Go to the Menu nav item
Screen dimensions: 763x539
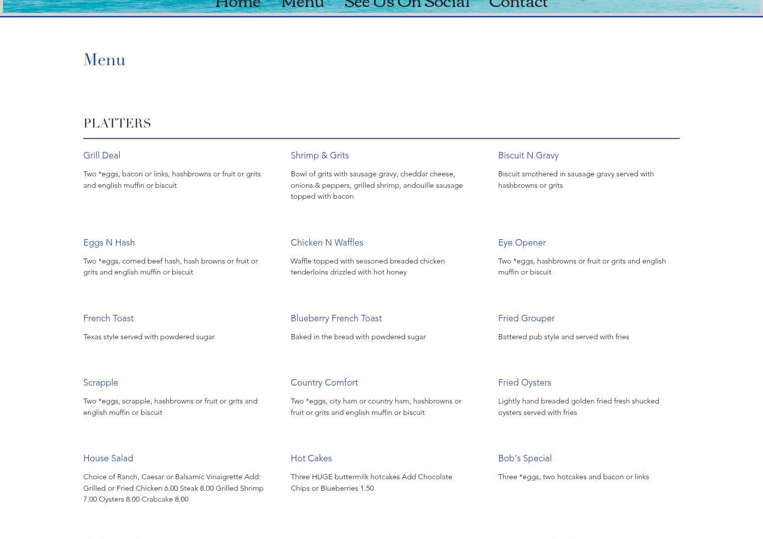[x=302, y=5]
